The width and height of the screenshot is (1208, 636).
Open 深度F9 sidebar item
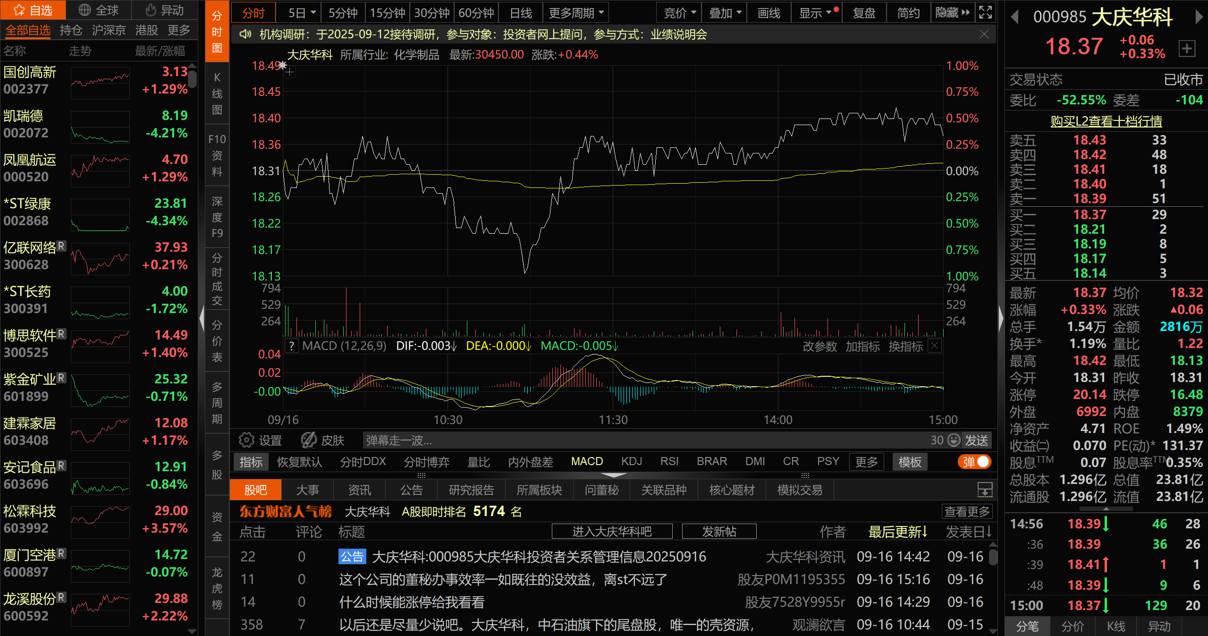(x=217, y=217)
